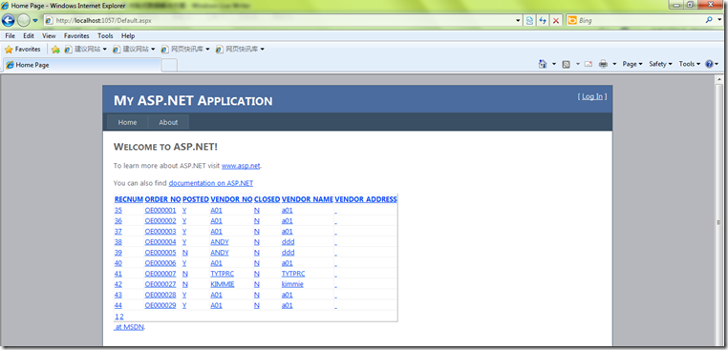Viewport: 728px width, 350px height.
Task: Click the Print icon
Action: tap(603, 65)
